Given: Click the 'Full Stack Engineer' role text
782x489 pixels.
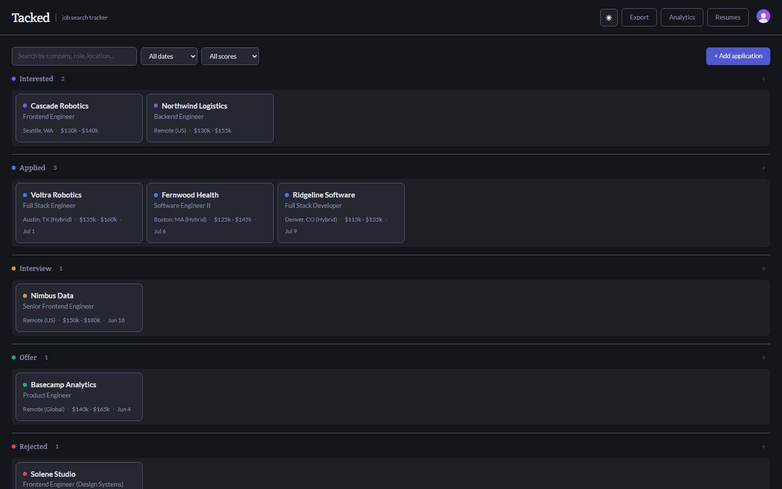Looking at the screenshot, I should (49, 206).
